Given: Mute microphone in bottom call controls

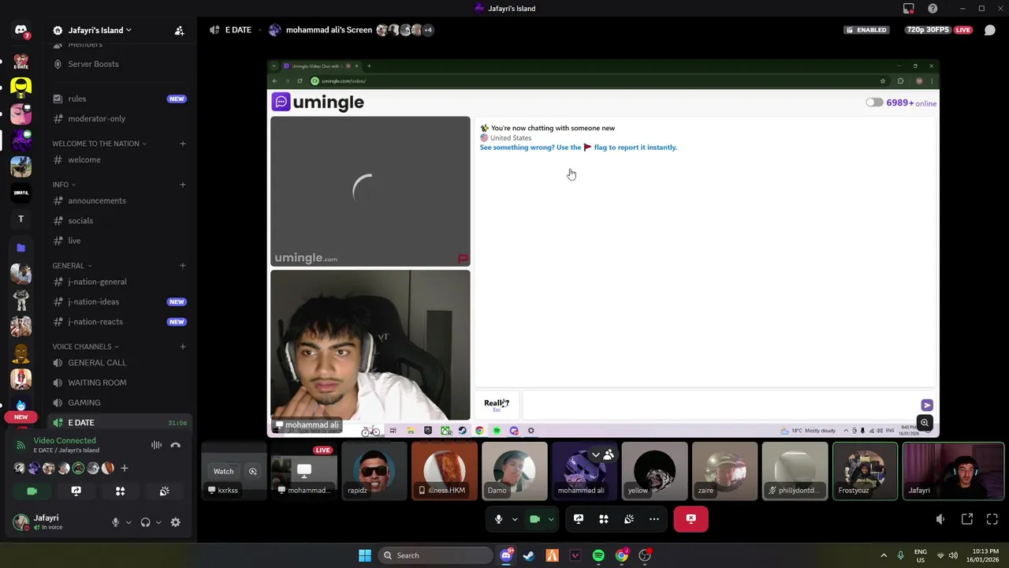Looking at the screenshot, I should [498, 519].
